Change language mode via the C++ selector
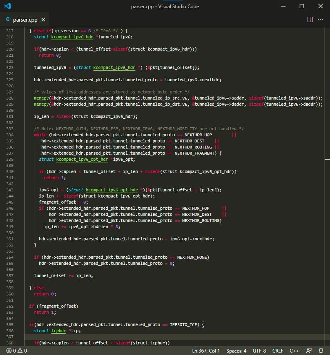The height and width of the screenshot is (355, 330). point(295,351)
